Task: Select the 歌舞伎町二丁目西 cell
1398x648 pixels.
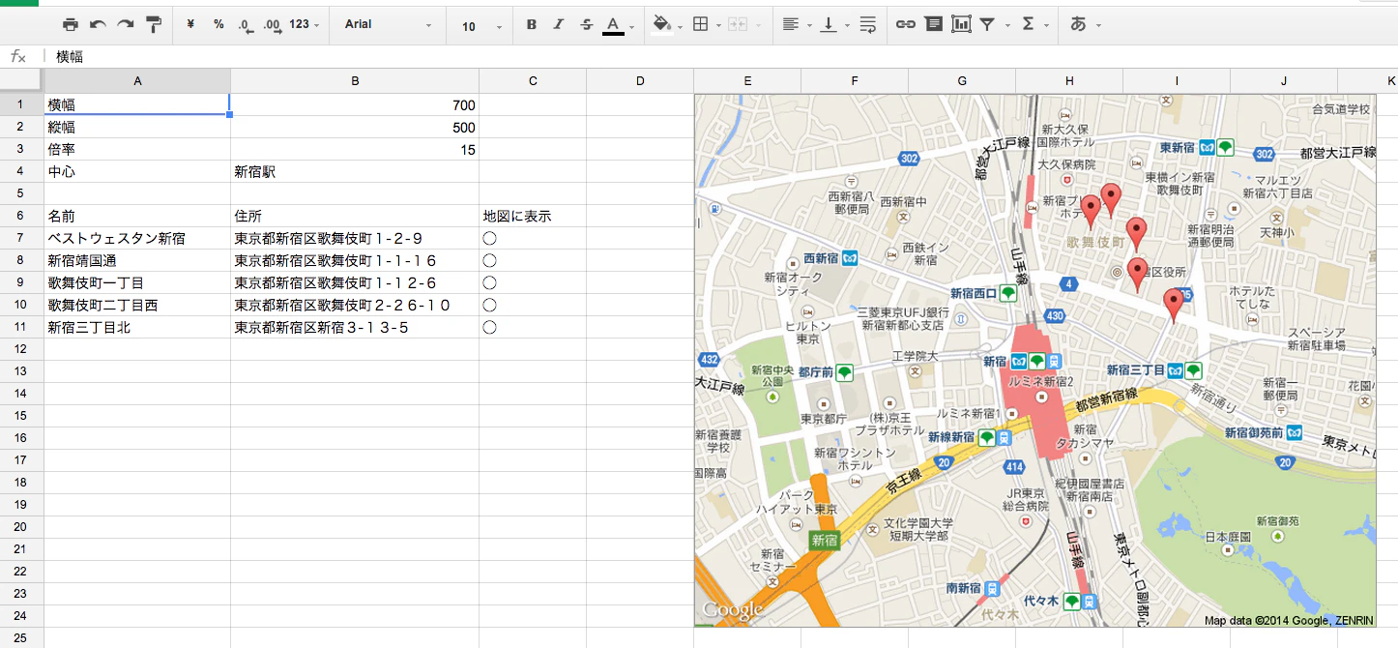Action: (x=137, y=305)
